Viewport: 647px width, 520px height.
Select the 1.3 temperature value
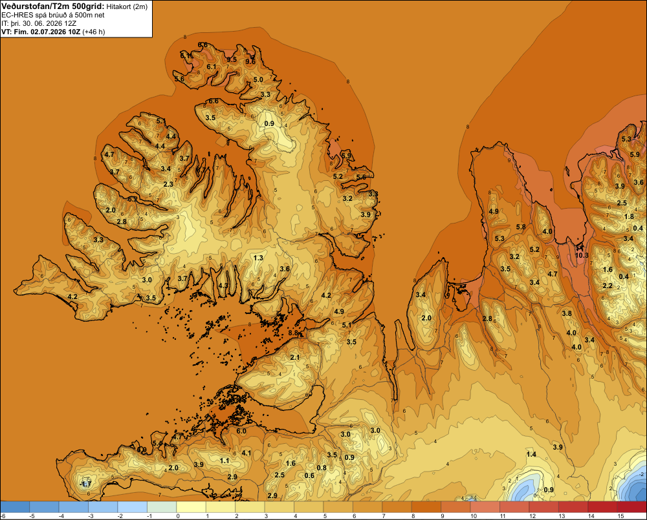(x=258, y=258)
